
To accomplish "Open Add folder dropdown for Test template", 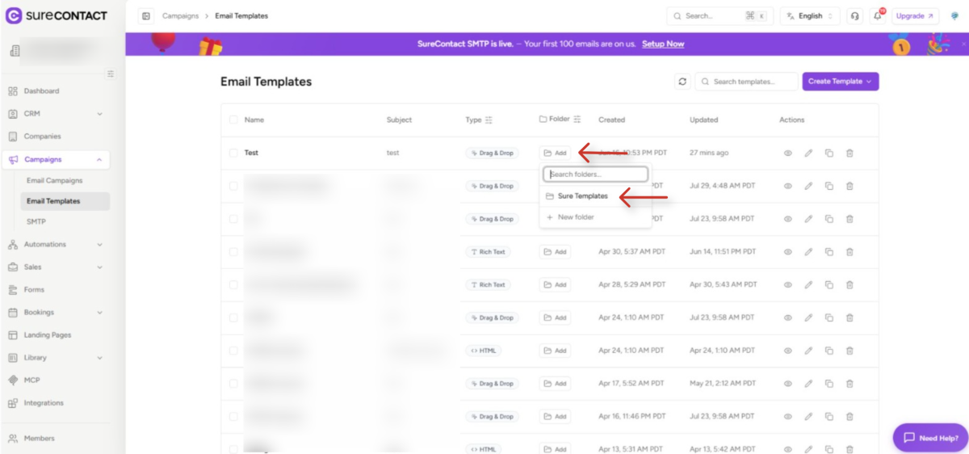I will pyautogui.click(x=555, y=153).
